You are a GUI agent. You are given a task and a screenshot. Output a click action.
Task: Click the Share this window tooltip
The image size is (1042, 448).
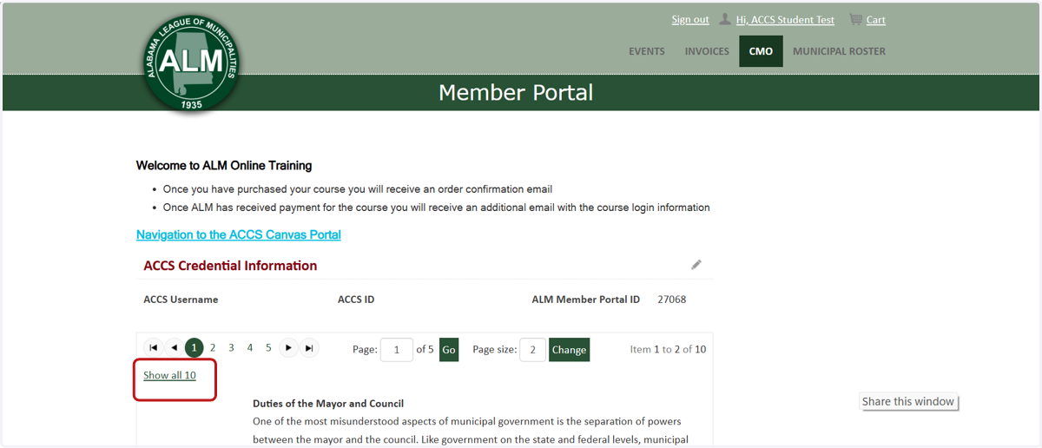coord(908,401)
